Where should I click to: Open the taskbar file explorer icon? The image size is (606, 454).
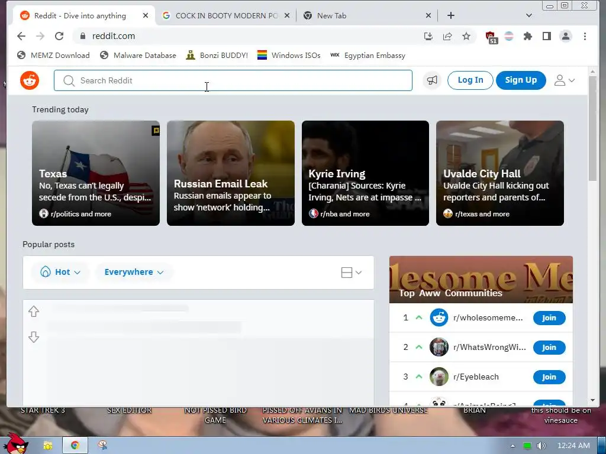click(48, 446)
